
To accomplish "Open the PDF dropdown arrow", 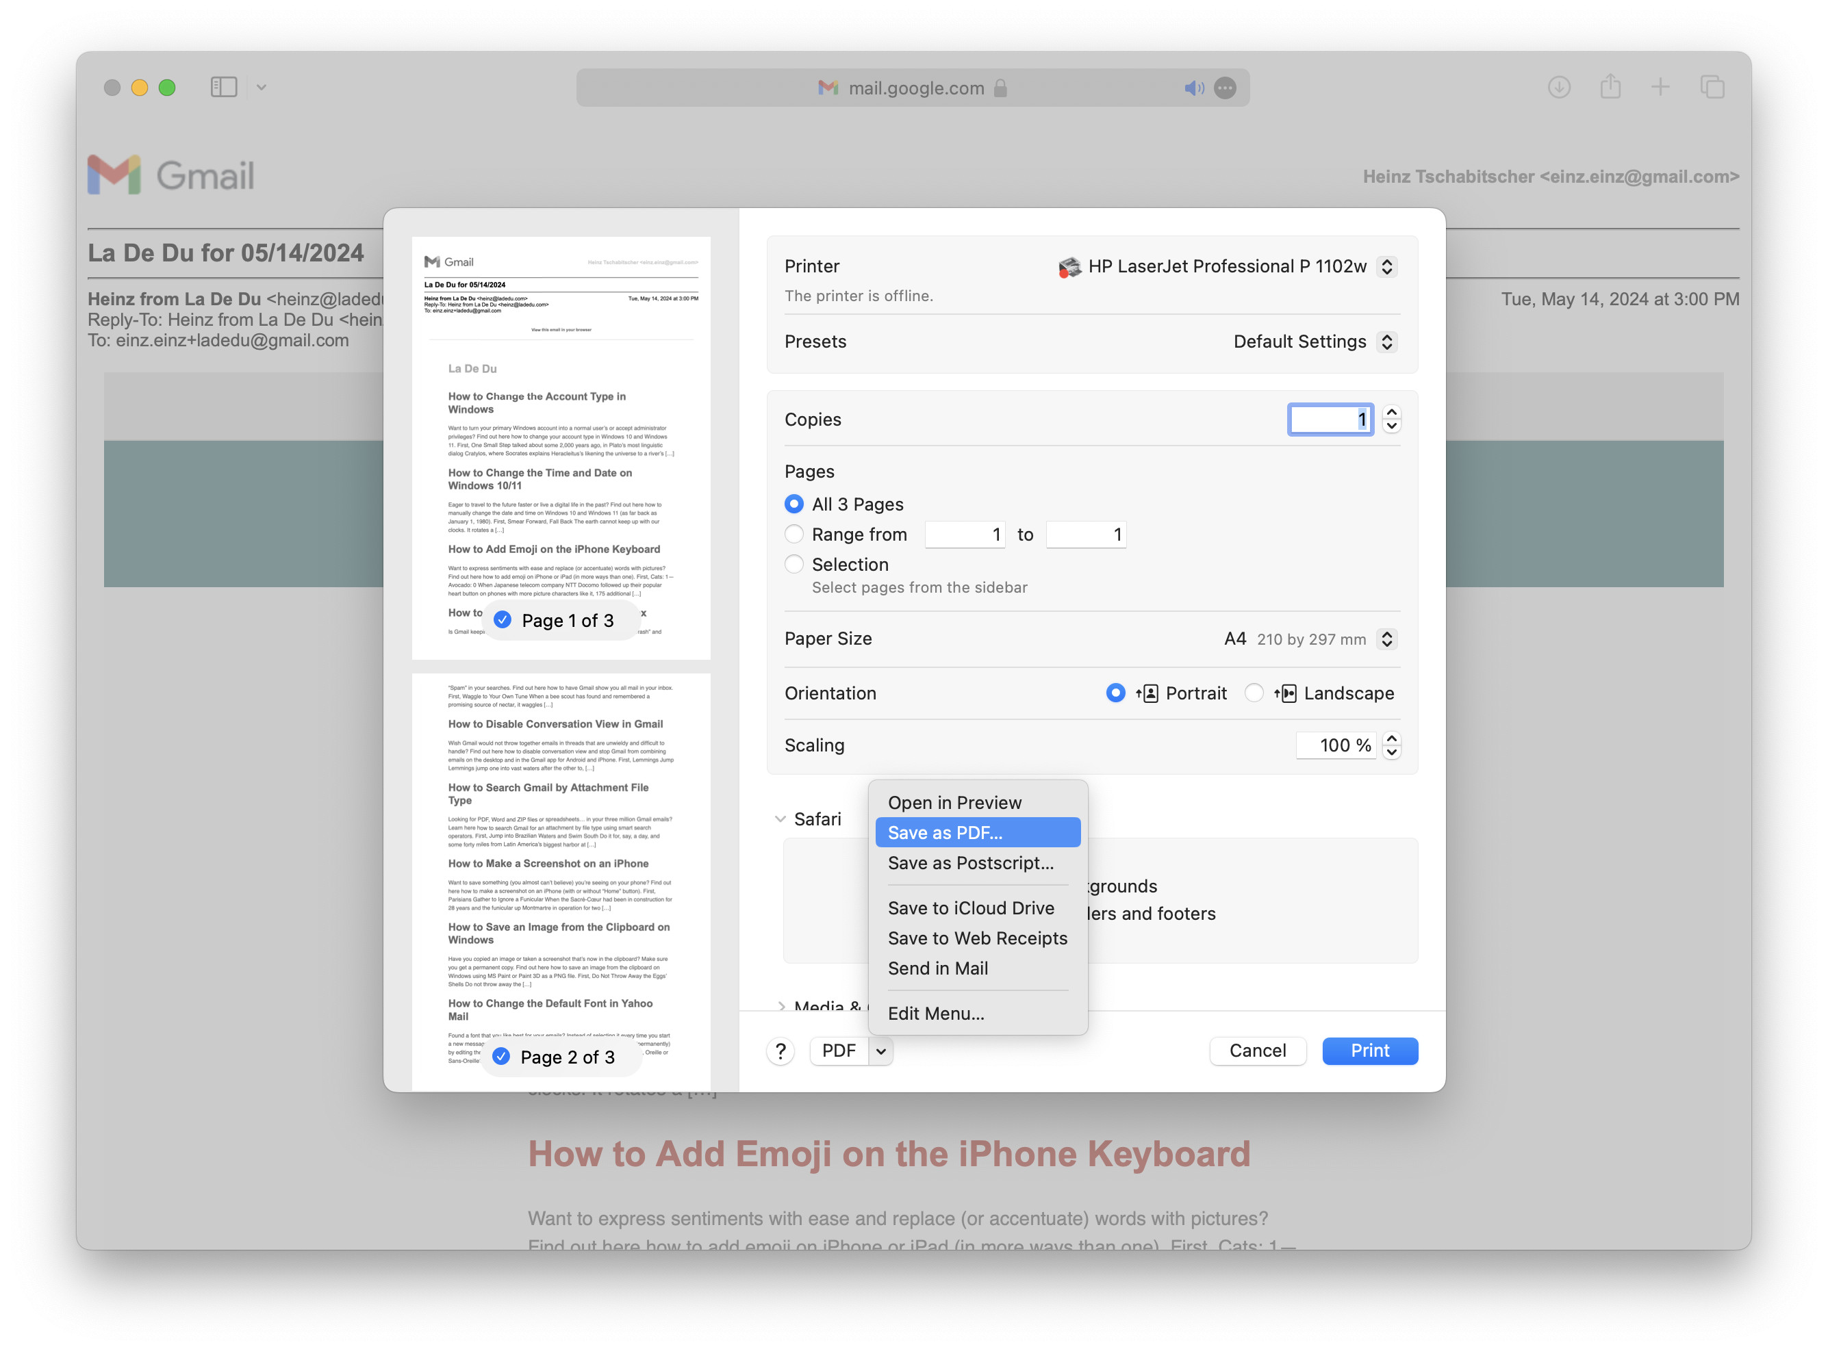I will (880, 1051).
